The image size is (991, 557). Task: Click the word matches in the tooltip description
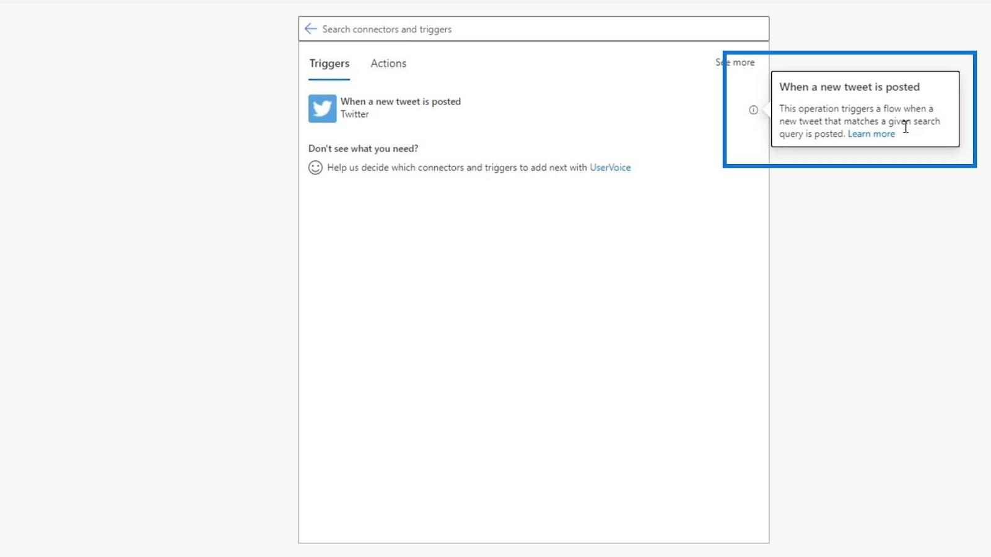point(861,121)
